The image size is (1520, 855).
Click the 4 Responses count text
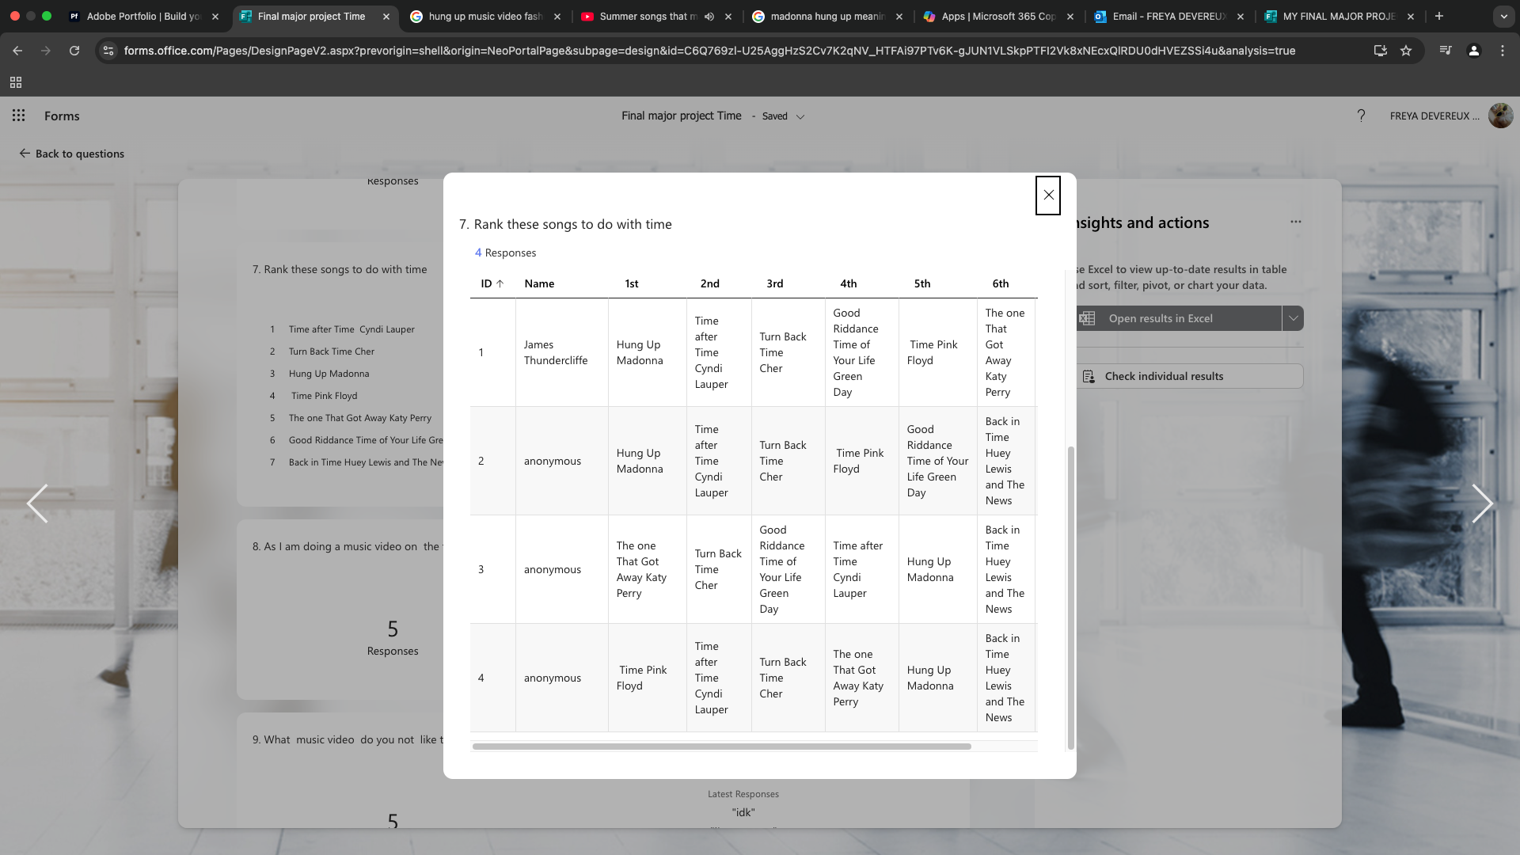click(505, 253)
